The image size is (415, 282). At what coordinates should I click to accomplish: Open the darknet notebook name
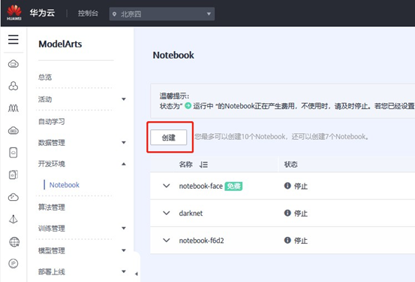[x=191, y=214]
